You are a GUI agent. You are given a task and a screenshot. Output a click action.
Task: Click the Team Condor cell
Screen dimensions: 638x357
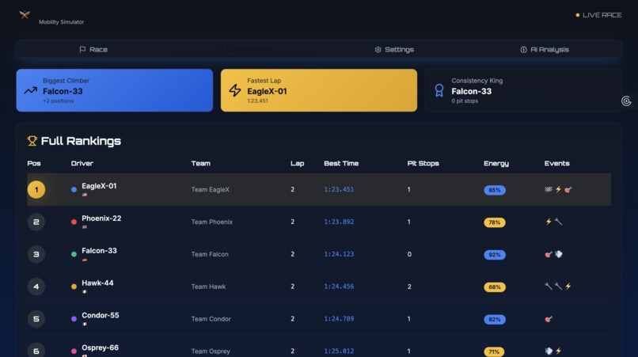[211, 319]
